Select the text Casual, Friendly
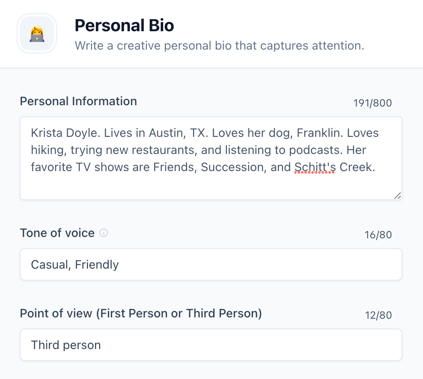Screen dimensions: 423x379 [x=74, y=264]
